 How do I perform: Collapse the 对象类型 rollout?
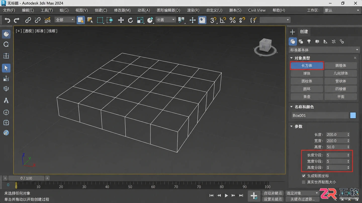[292, 58]
